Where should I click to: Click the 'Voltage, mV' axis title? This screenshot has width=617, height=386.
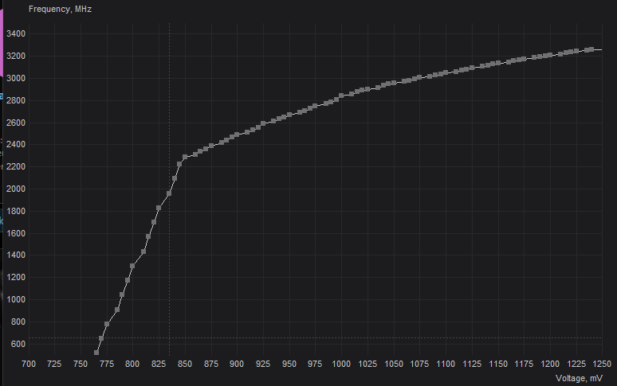pyautogui.click(x=579, y=378)
